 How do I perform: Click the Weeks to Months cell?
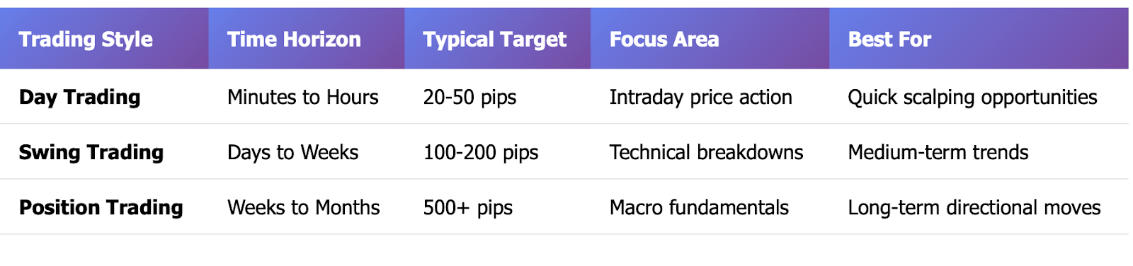tap(303, 207)
